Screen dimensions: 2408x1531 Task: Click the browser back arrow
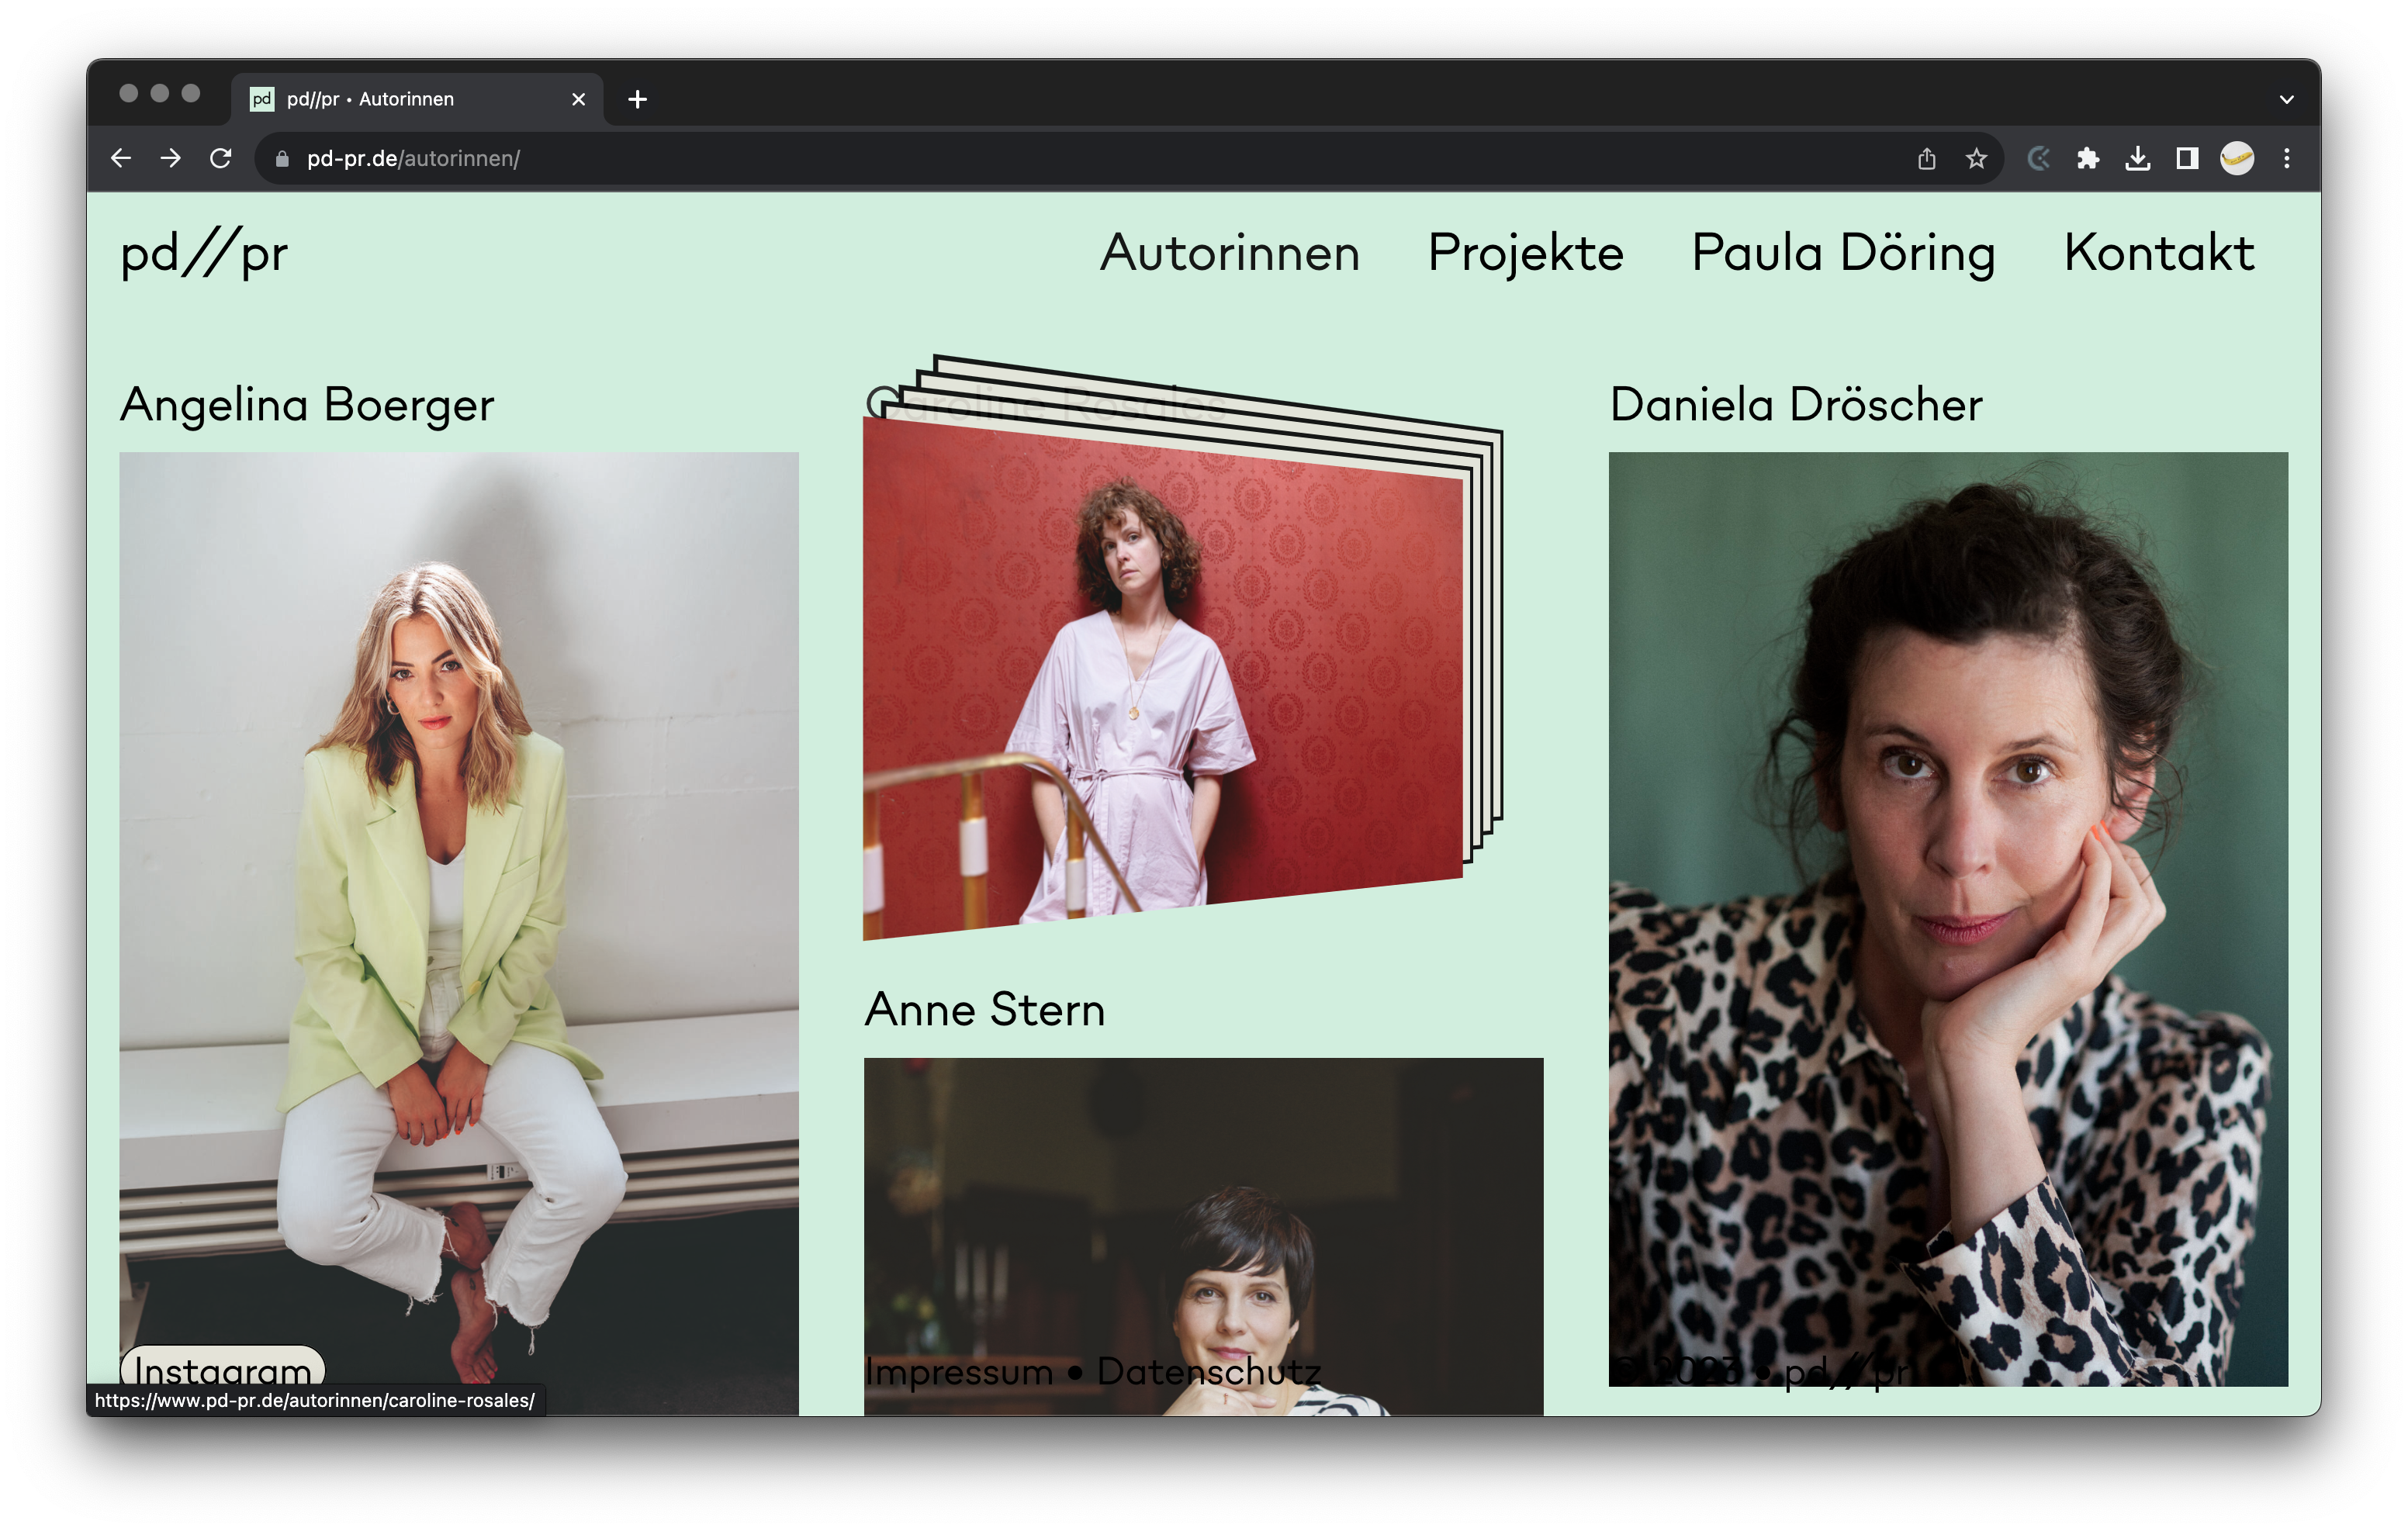[x=121, y=158]
